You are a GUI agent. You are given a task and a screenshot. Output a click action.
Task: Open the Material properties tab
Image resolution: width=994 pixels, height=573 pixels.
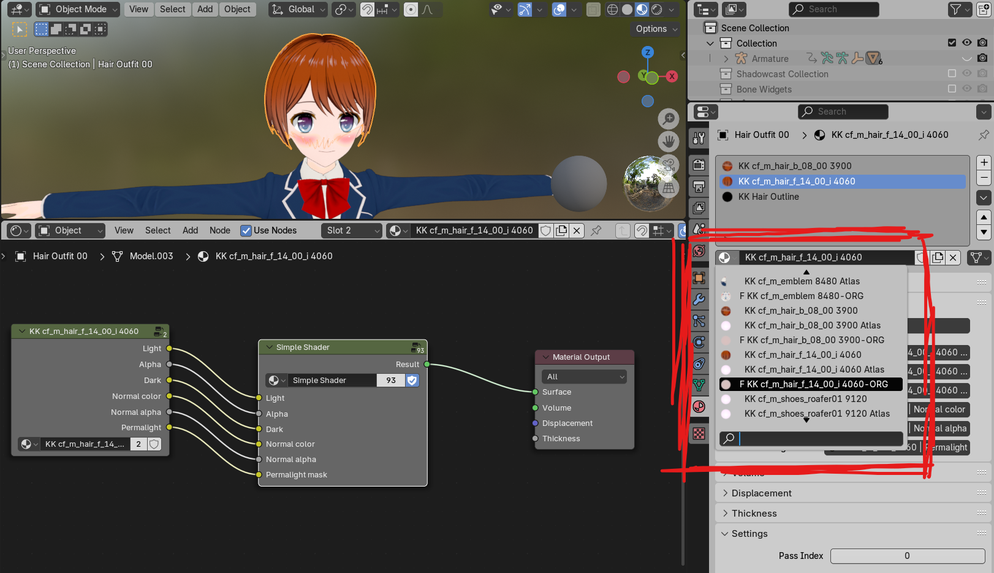[x=699, y=406]
